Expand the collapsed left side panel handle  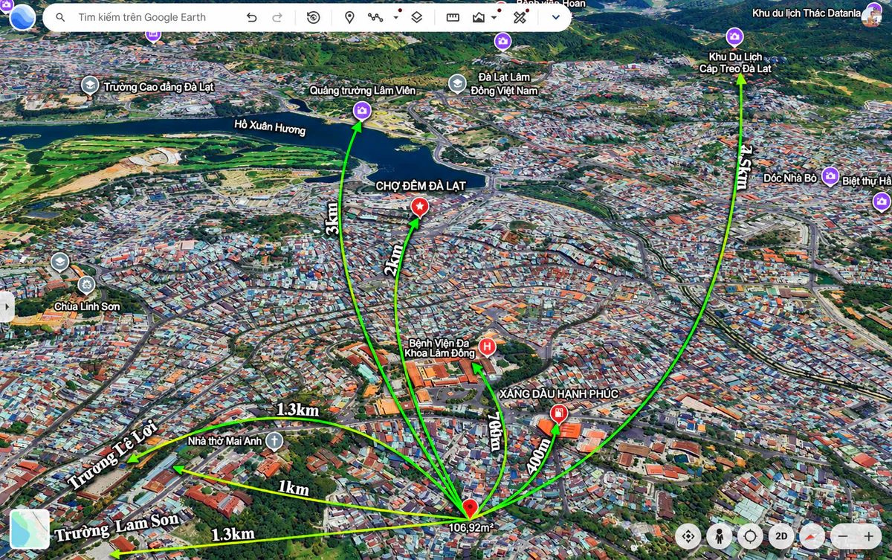tap(6, 307)
